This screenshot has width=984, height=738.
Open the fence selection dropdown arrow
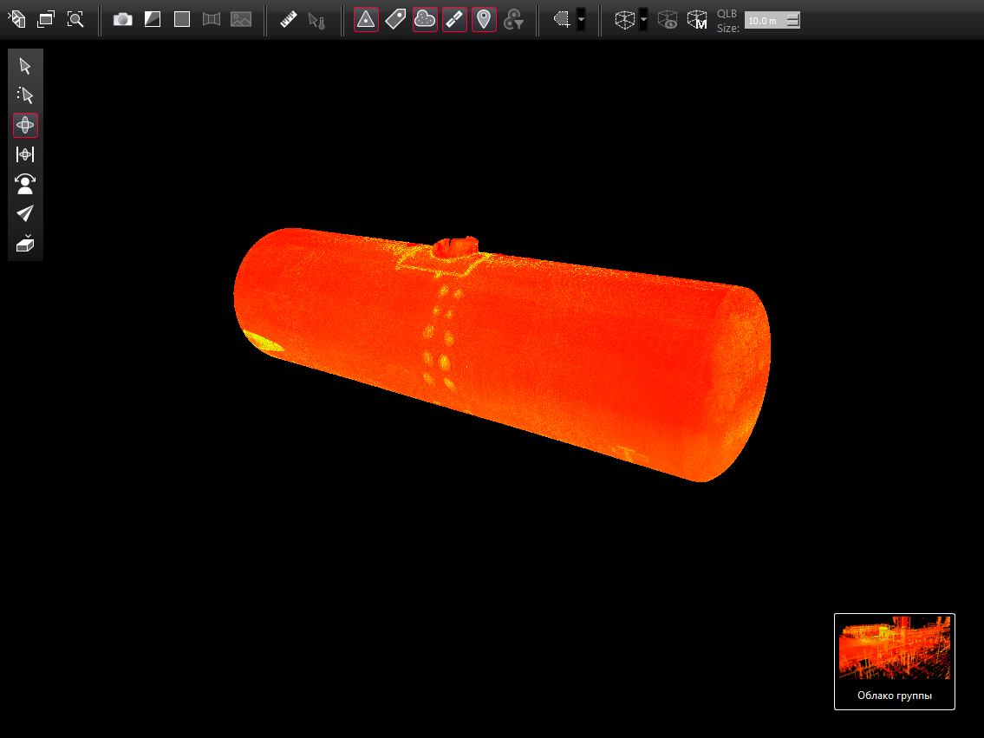(581, 19)
